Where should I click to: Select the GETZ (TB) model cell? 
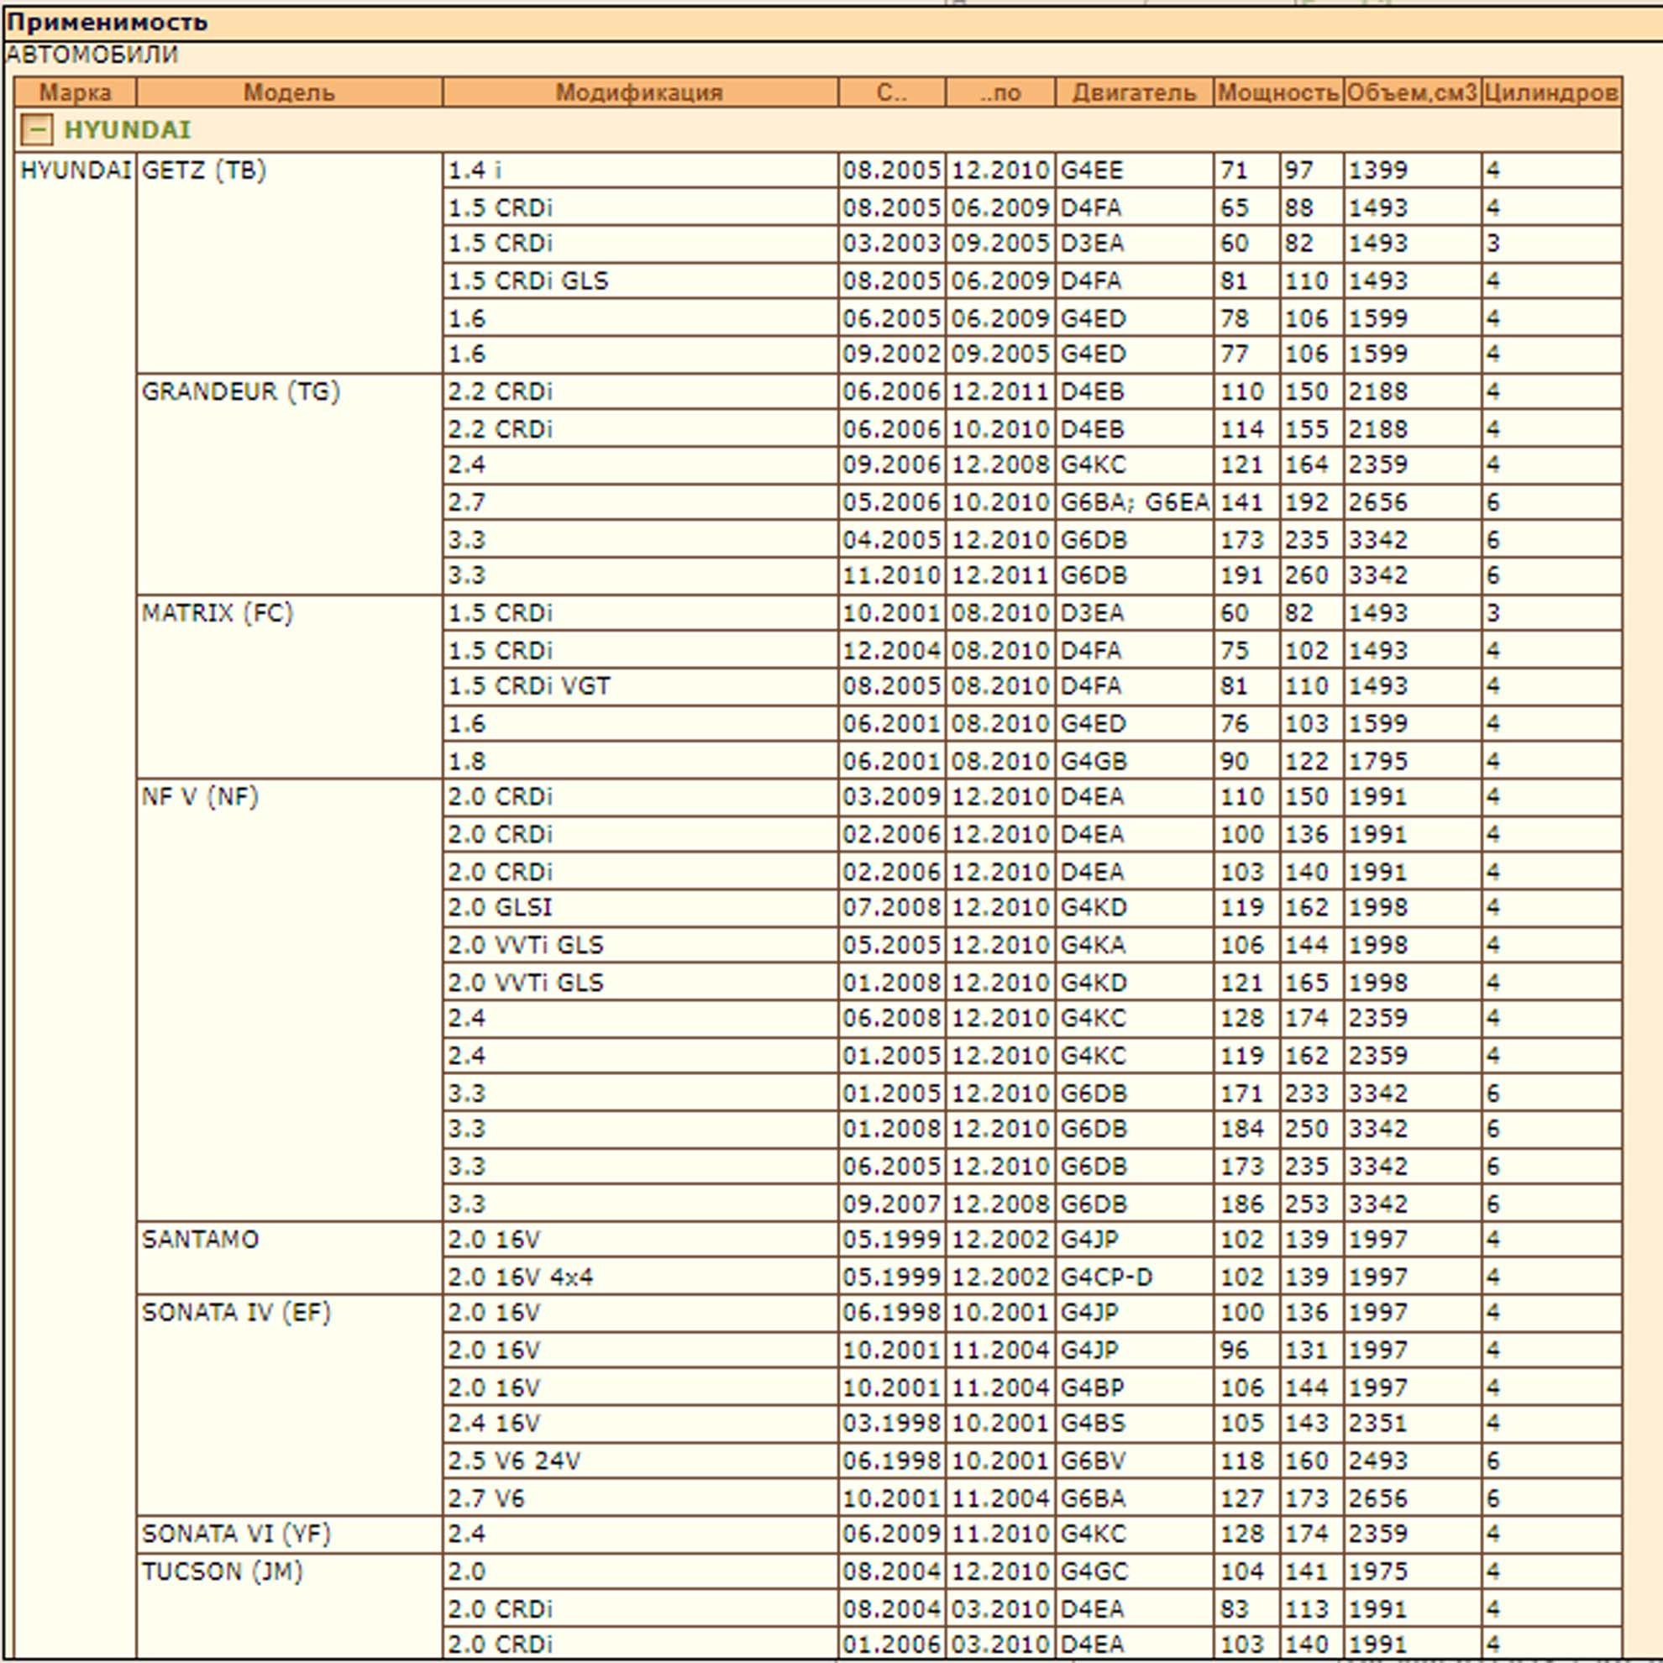(289, 263)
